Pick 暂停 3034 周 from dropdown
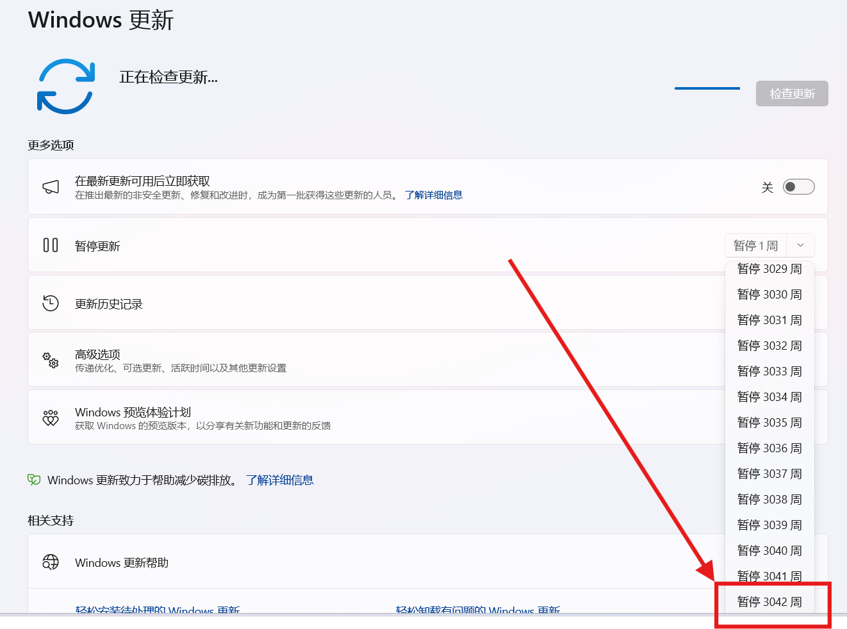 click(x=769, y=397)
